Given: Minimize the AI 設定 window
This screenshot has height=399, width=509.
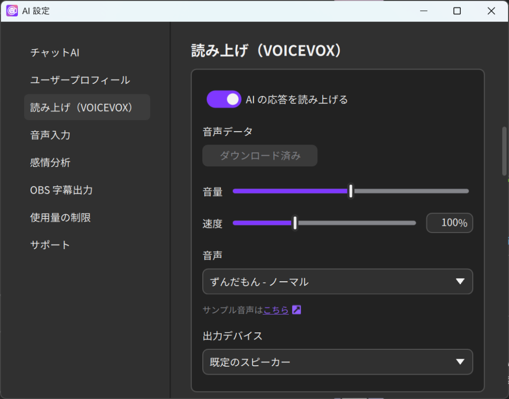Looking at the screenshot, I should pos(424,11).
